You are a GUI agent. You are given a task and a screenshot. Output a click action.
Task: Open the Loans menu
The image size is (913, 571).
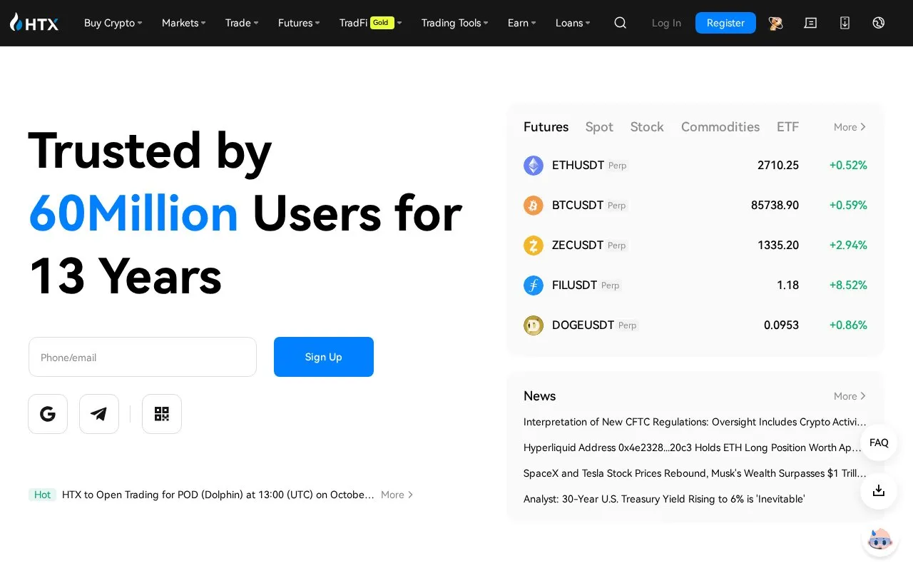(573, 23)
